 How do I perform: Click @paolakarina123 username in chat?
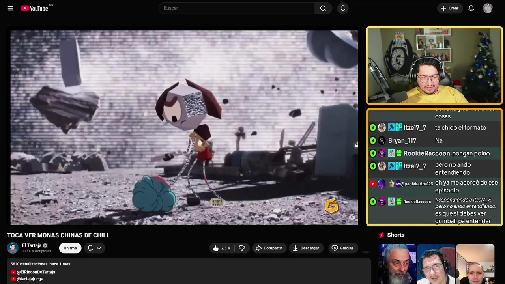(x=417, y=184)
